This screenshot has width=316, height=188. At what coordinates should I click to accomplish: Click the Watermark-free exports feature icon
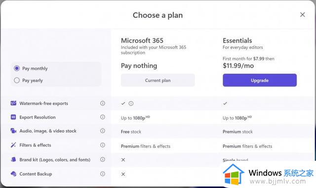pyautogui.click(x=13, y=103)
